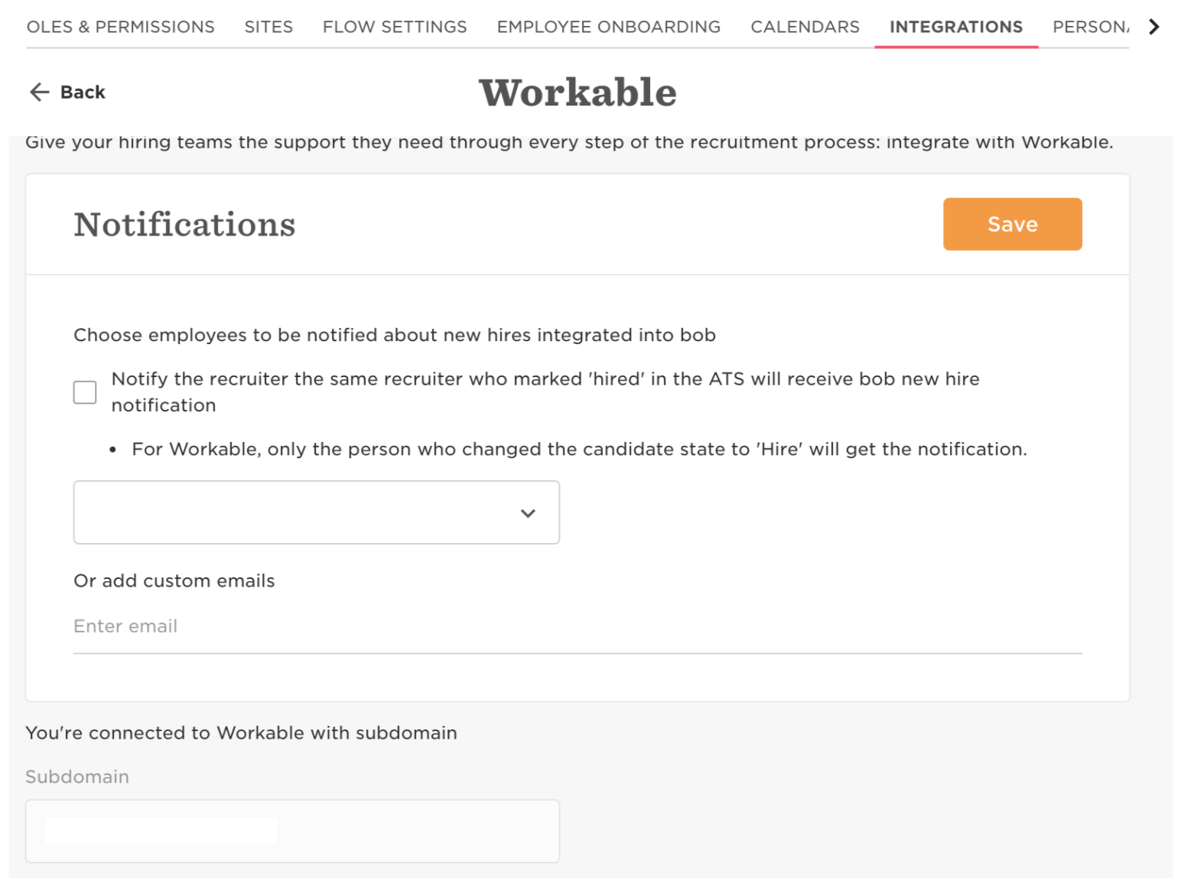Click the Workable page title

pos(578,93)
